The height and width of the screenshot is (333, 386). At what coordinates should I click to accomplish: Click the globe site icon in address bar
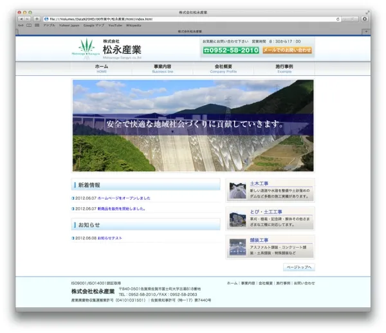46,19
